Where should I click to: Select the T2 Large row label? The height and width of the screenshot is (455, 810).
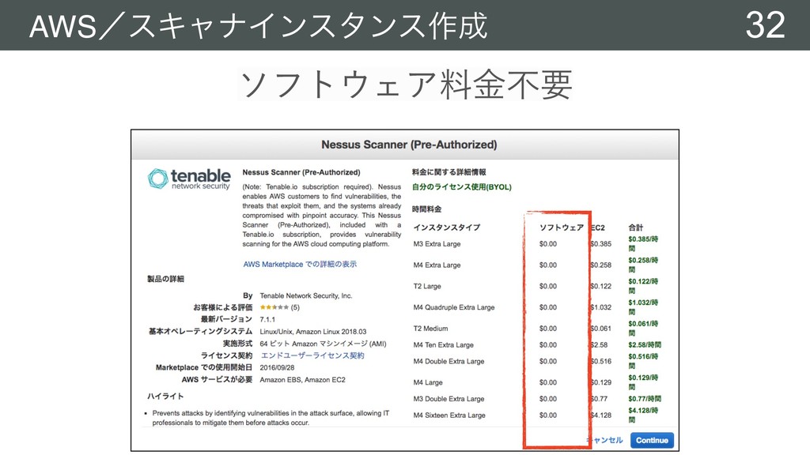[427, 286]
